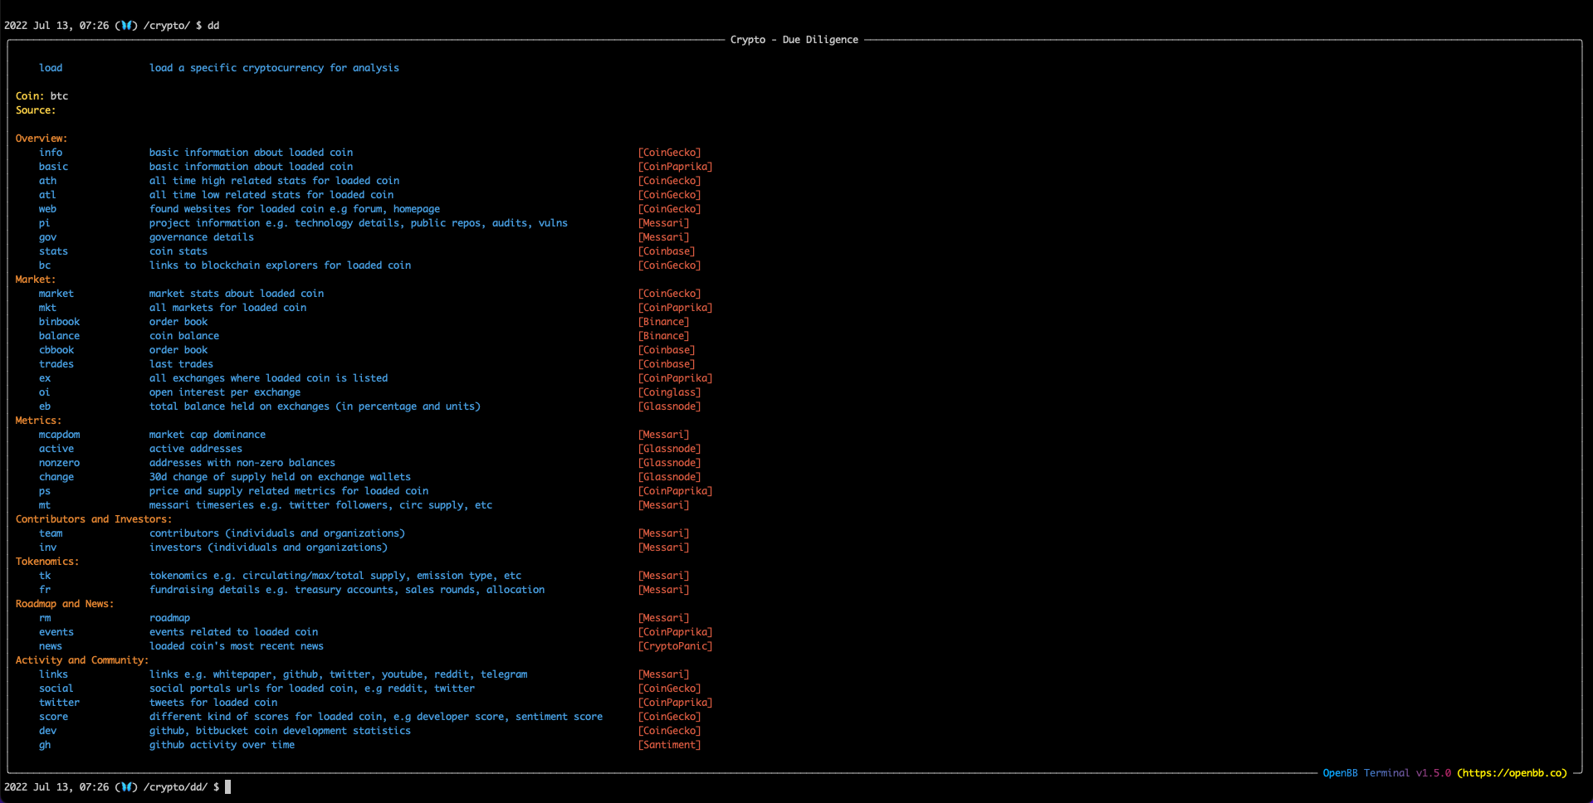The width and height of the screenshot is (1593, 803).
Task: Select the 'binbook' command name
Action: pyautogui.click(x=60, y=322)
